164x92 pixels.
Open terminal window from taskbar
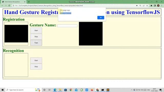pyautogui.click(x=102, y=90)
